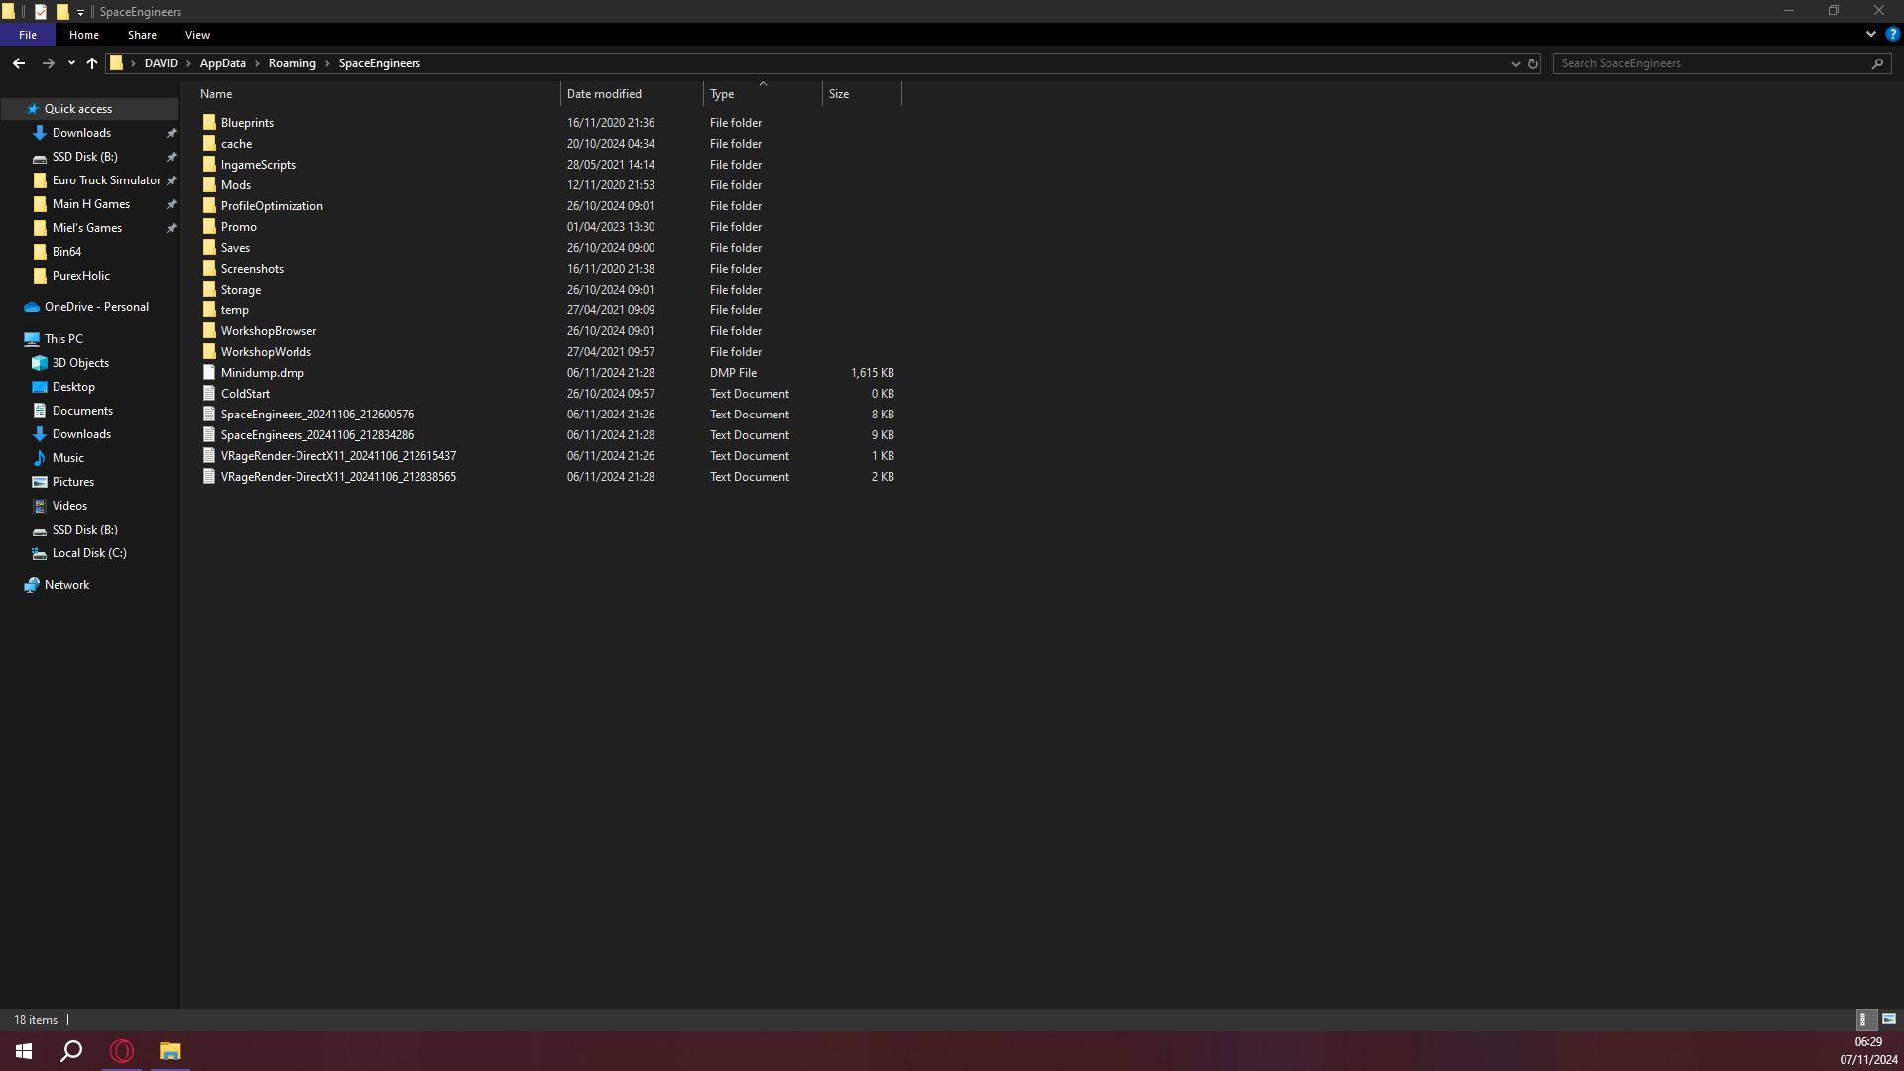Click AppData in the breadcrumb path
Image resolution: width=1904 pixels, height=1071 pixels.
click(222, 63)
